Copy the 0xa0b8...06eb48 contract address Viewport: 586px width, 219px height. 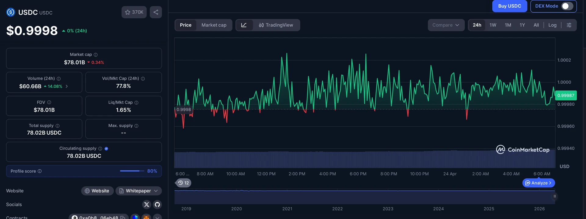coord(123,217)
